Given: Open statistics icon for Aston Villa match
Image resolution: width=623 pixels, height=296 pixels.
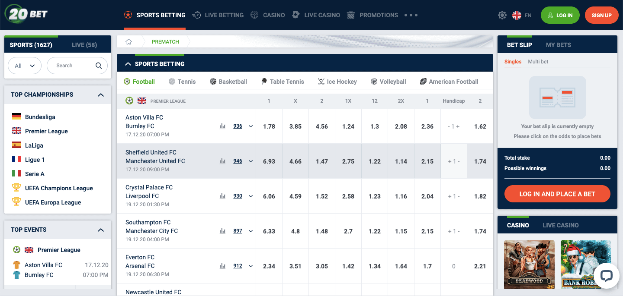Looking at the screenshot, I should click(222, 126).
